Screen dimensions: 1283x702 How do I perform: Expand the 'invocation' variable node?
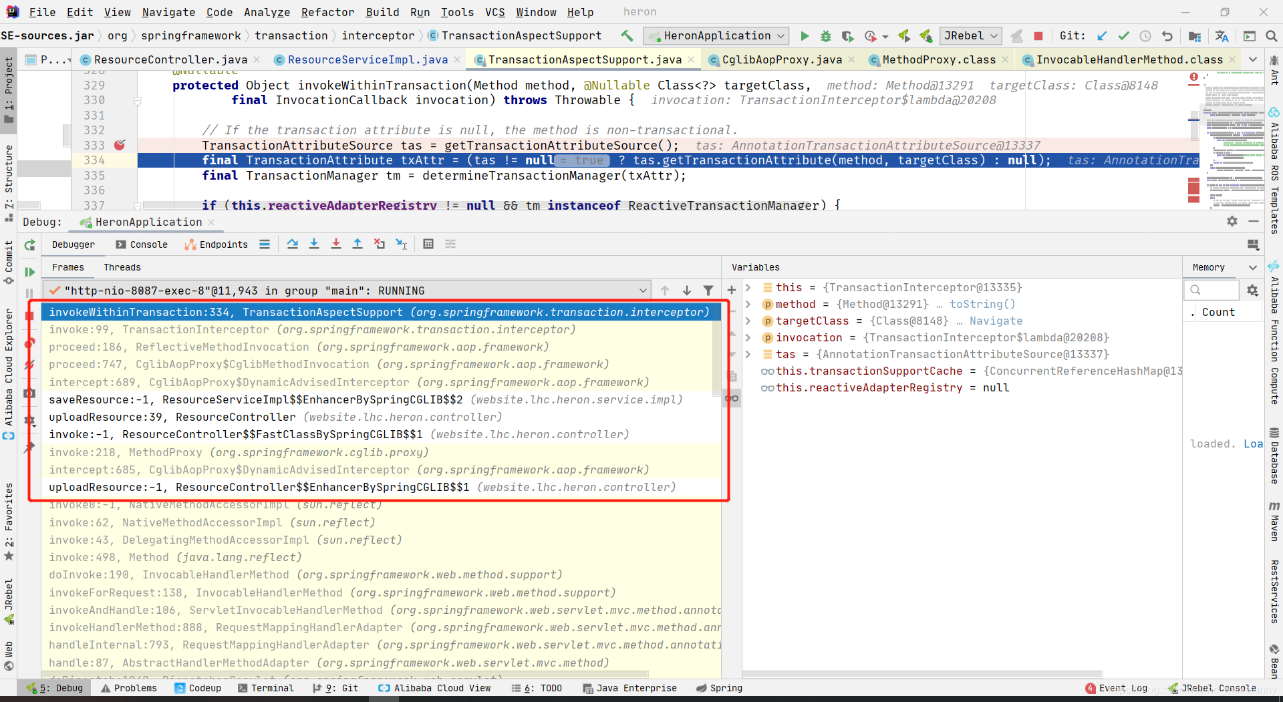(749, 337)
